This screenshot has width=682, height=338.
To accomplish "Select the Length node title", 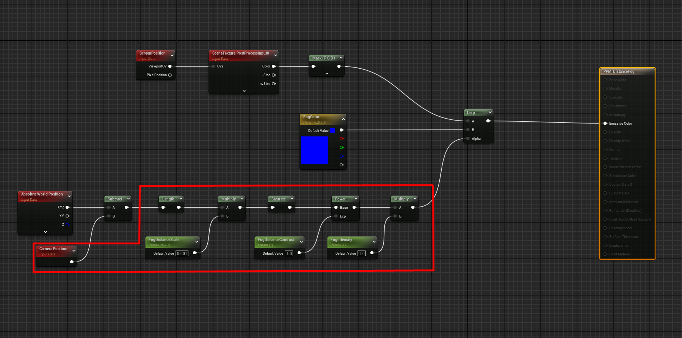I will click(168, 199).
